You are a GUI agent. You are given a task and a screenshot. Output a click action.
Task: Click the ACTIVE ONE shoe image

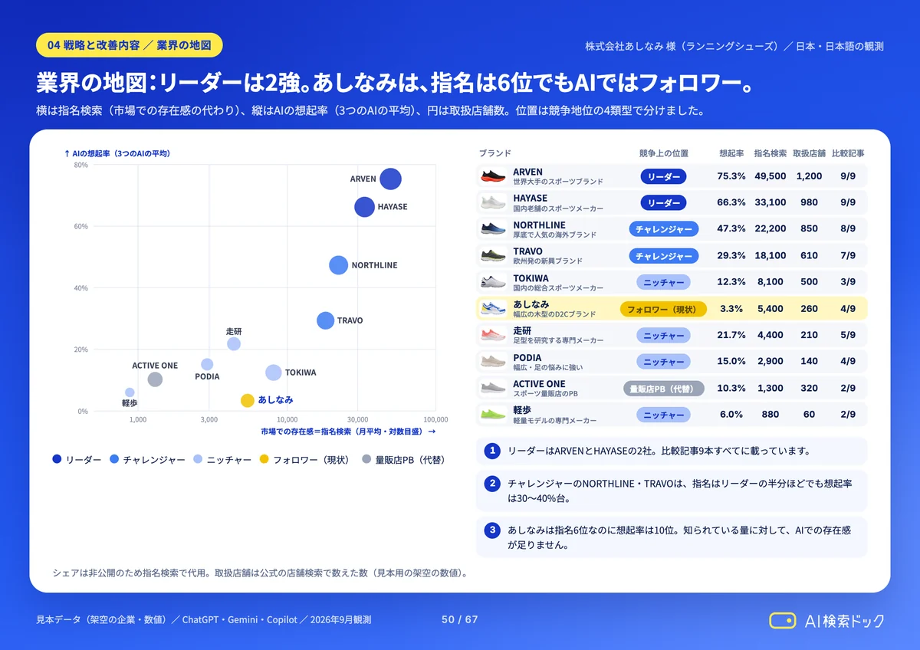[x=493, y=387]
